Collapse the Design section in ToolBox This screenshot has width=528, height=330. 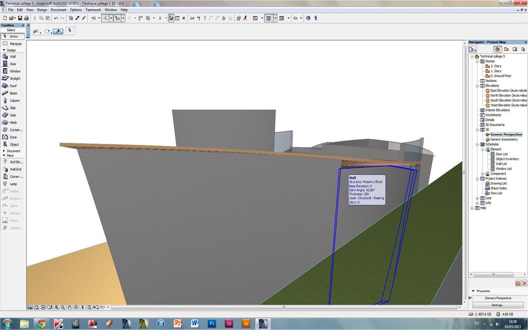[4, 50]
